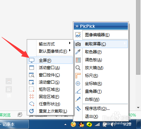Expand the 输出方式 submenu arrow

(70, 43)
